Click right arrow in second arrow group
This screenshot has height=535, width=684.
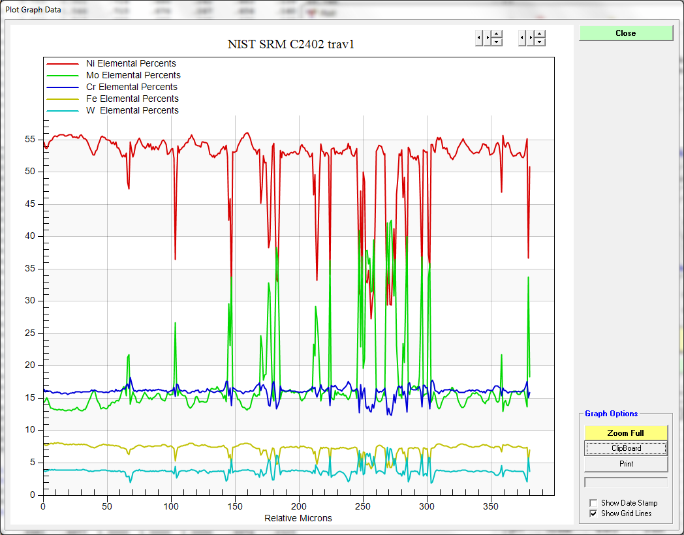tap(530, 38)
